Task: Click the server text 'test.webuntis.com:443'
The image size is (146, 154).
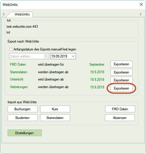Action: 22,27
